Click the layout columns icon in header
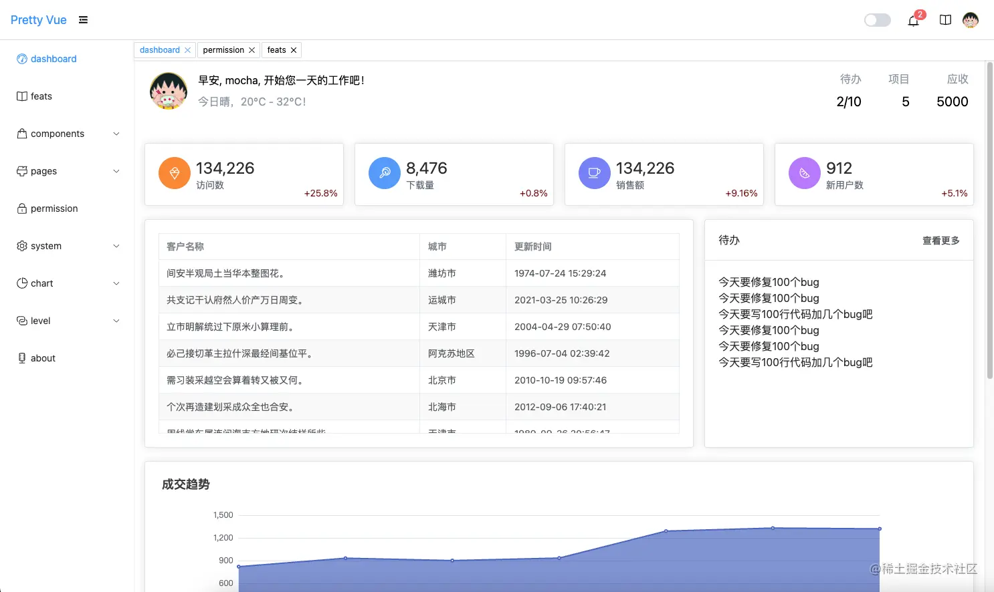994x592 pixels. 945,19
